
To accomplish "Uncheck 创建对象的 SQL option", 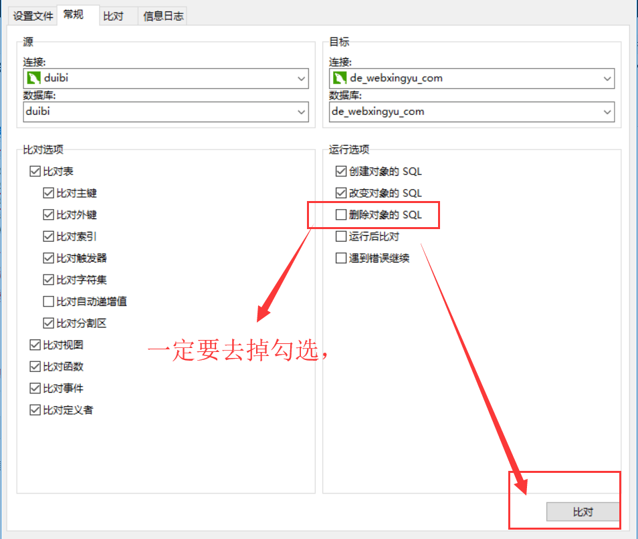I will [341, 171].
